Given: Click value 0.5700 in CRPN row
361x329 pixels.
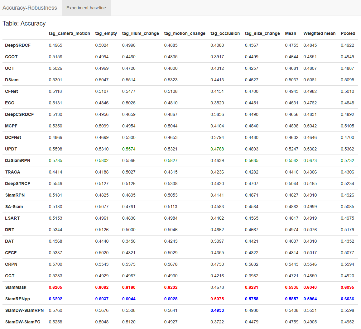Looking at the screenshot, I should point(55,264).
